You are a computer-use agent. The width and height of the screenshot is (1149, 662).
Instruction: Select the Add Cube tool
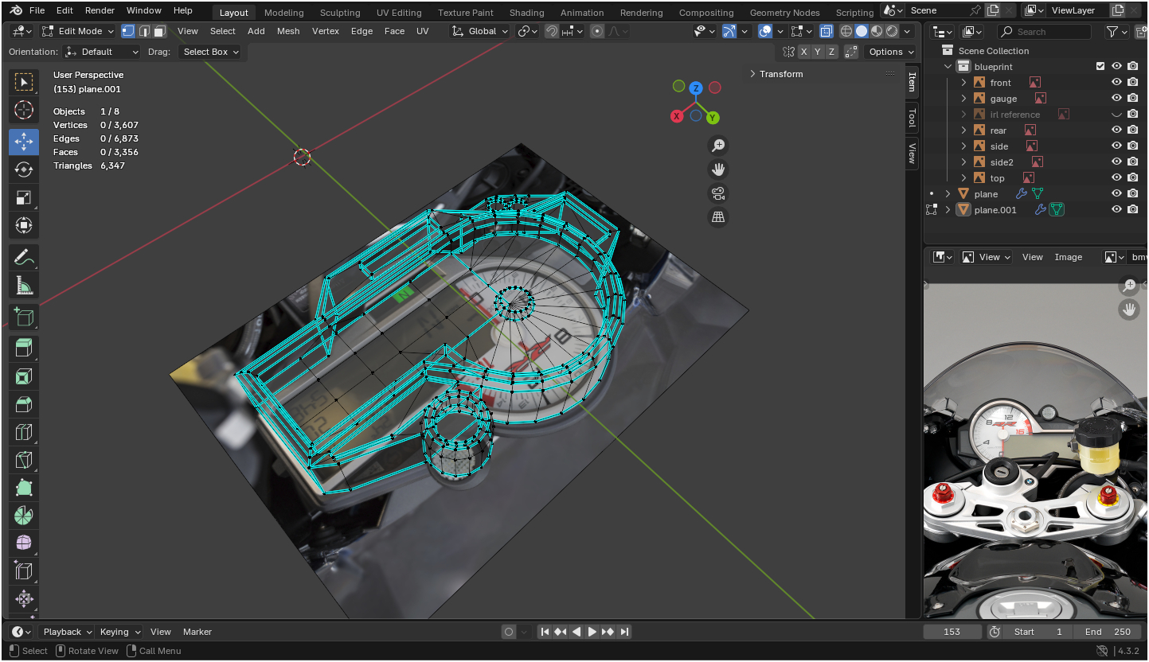click(24, 317)
